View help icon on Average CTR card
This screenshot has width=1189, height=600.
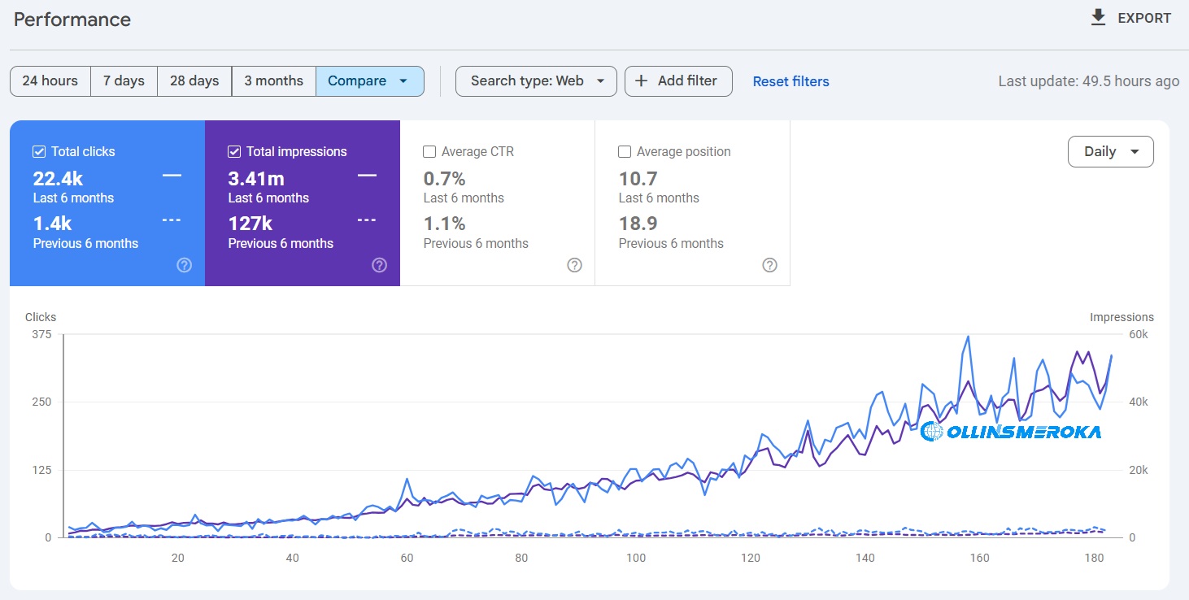pos(574,264)
